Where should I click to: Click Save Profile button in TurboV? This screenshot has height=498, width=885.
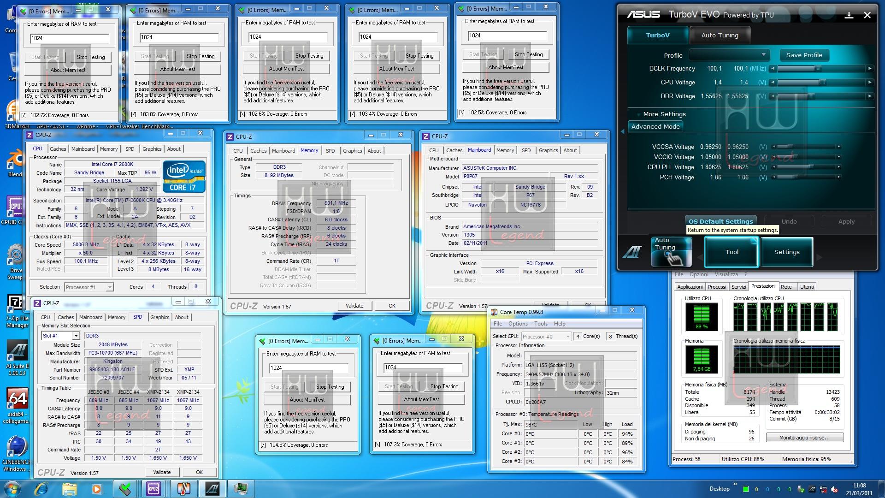804,55
